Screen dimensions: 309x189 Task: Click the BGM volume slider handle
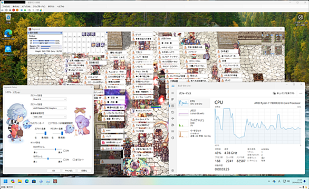tap(55, 149)
